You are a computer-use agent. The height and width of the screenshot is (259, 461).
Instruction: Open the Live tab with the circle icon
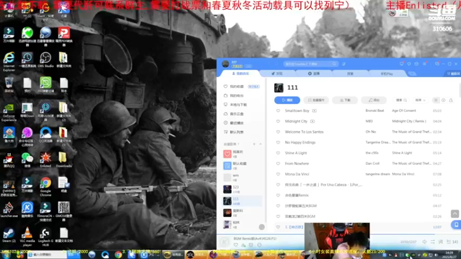pos(313,74)
